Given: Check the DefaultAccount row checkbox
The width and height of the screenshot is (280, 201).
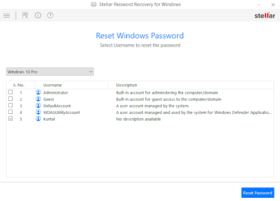Looking at the screenshot, I should 10,105.
